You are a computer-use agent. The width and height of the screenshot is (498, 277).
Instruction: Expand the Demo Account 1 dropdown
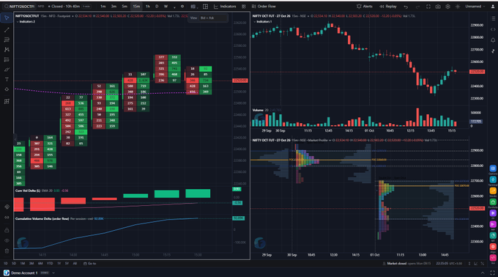click(53, 273)
